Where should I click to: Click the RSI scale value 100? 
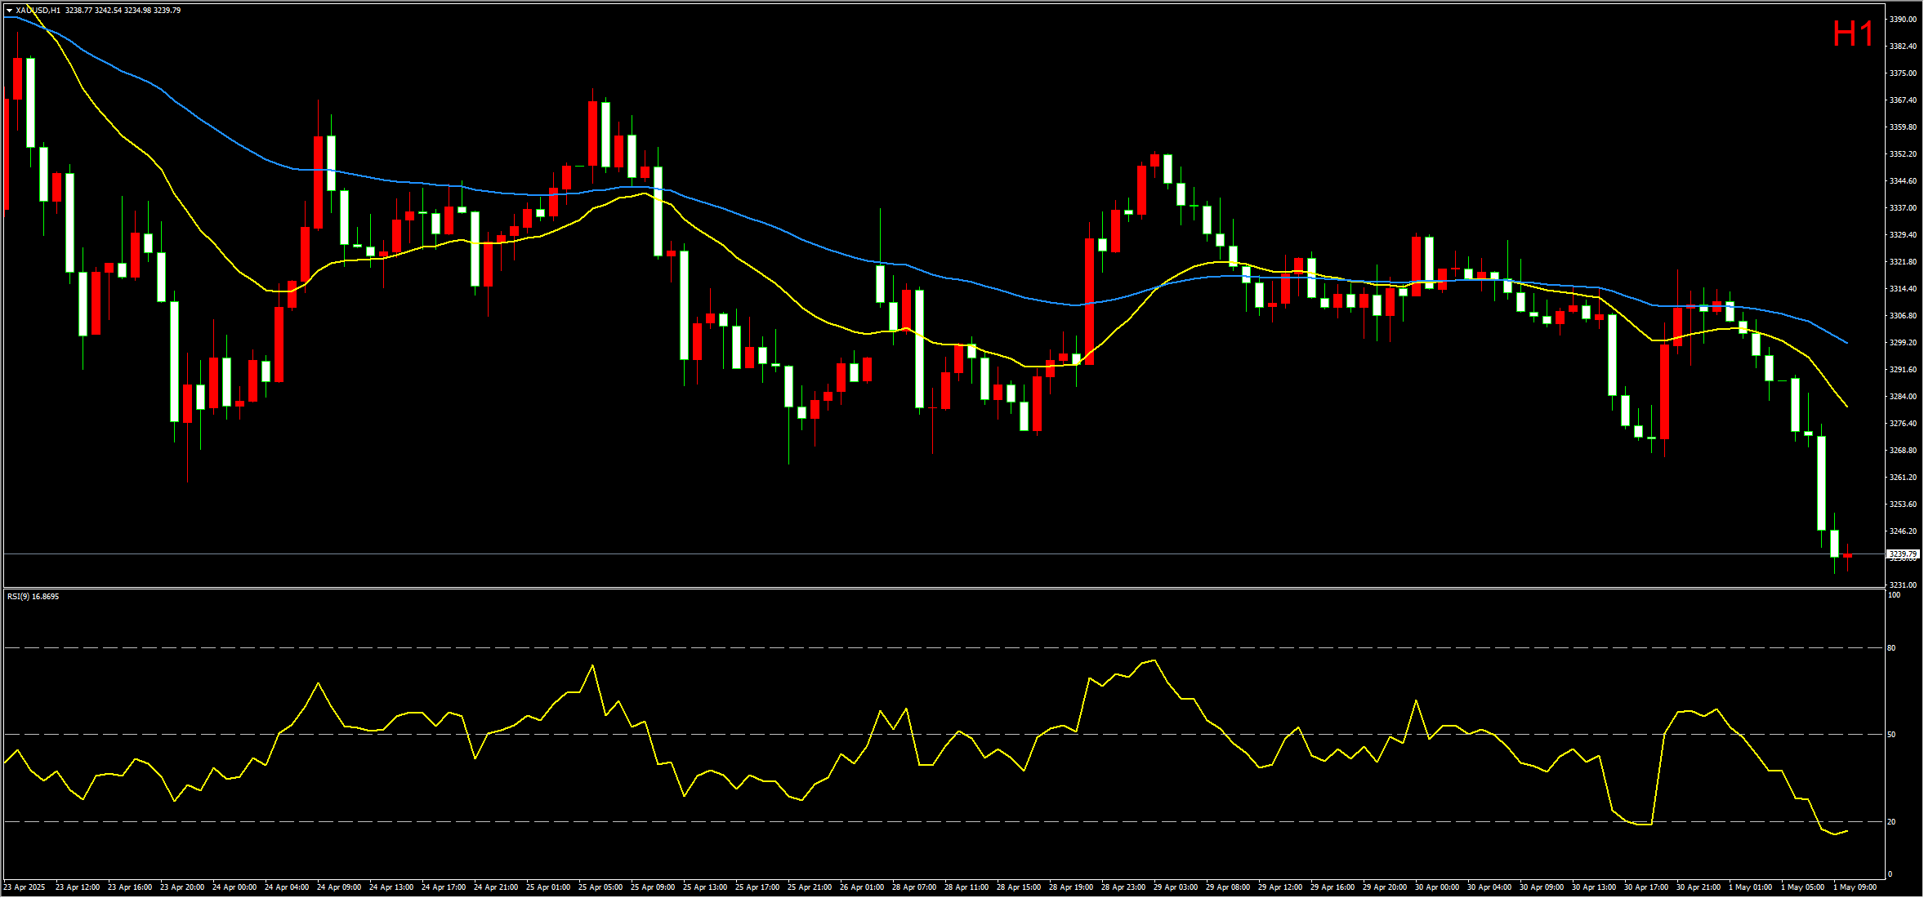(1894, 595)
